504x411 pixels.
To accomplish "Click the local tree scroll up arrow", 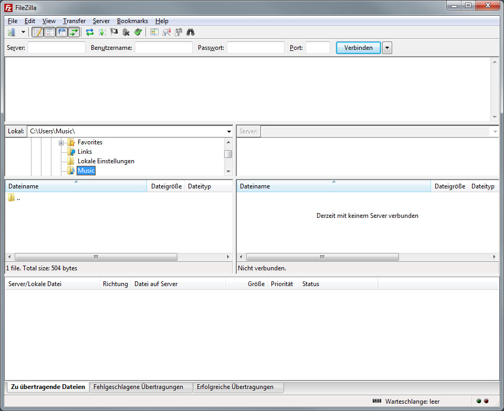I will point(228,142).
